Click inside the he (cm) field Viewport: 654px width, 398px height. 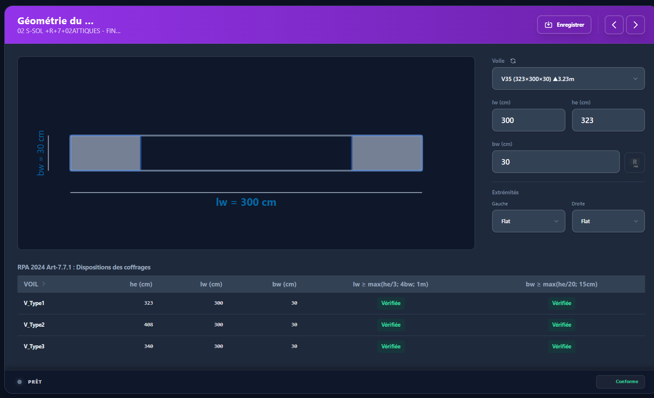(x=608, y=120)
